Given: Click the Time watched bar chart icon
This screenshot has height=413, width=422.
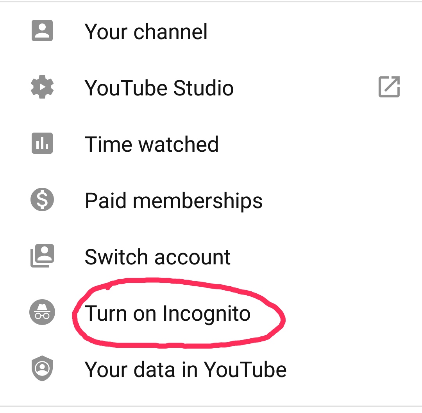Looking at the screenshot, I should 42,144.
